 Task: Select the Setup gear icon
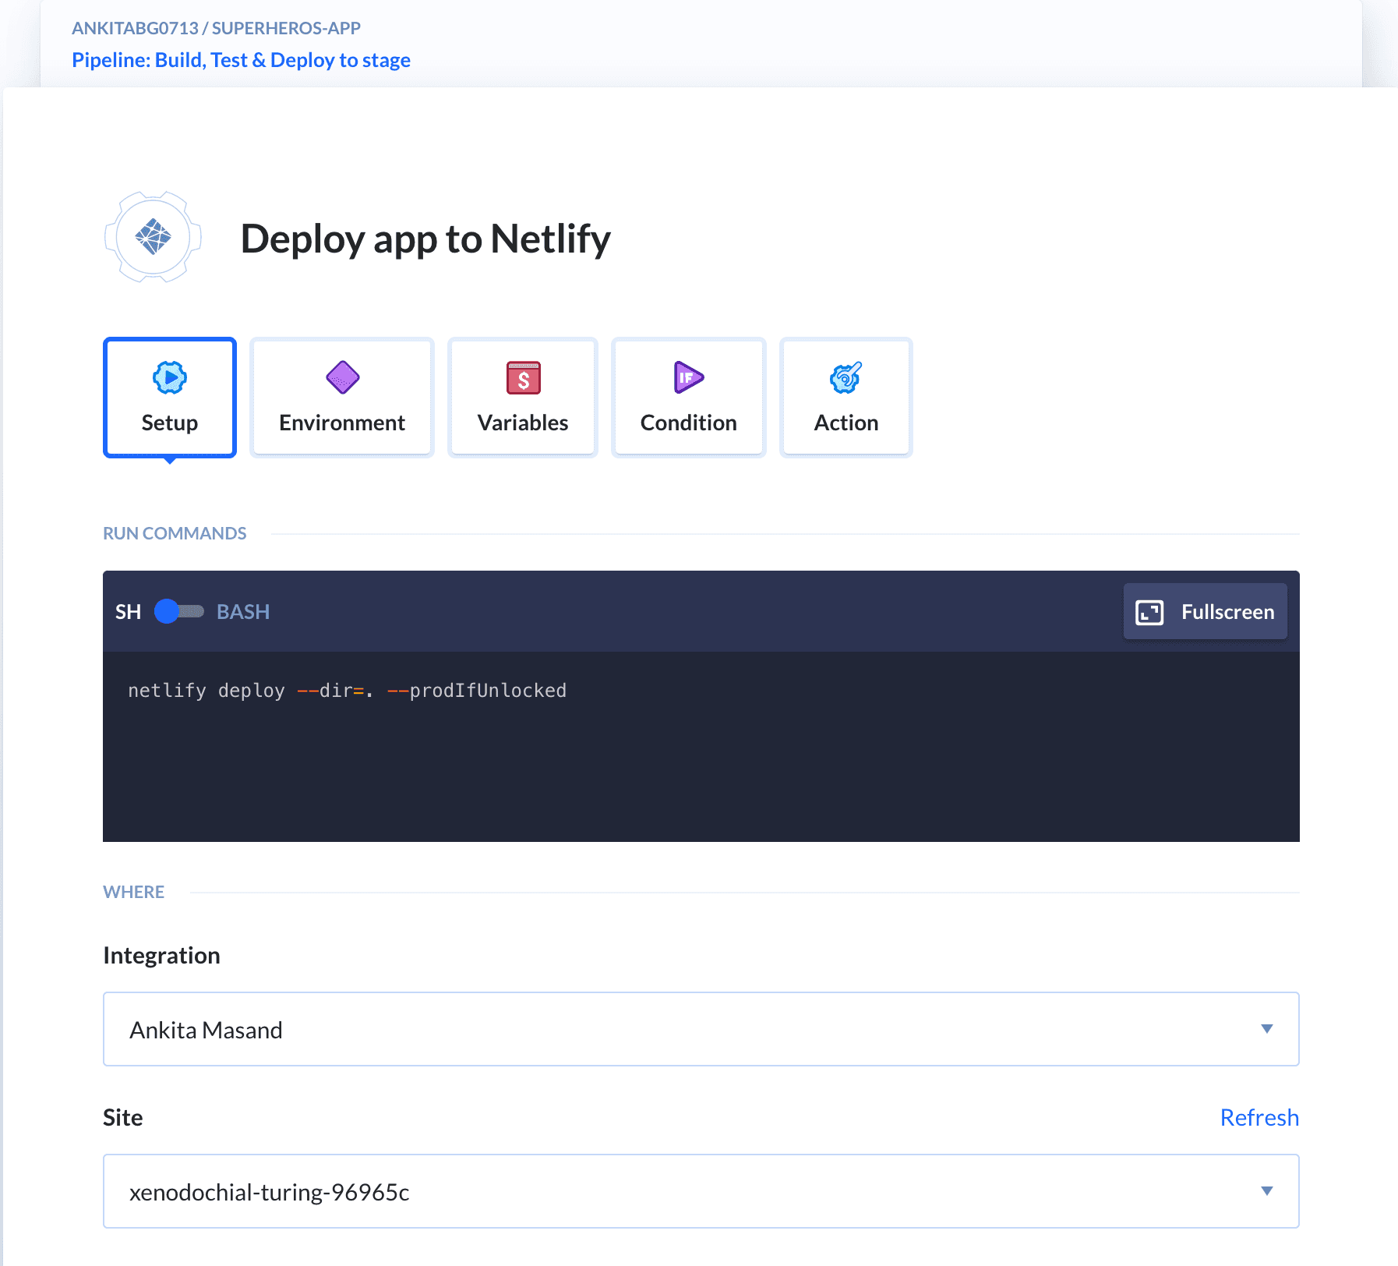(169, 378)
